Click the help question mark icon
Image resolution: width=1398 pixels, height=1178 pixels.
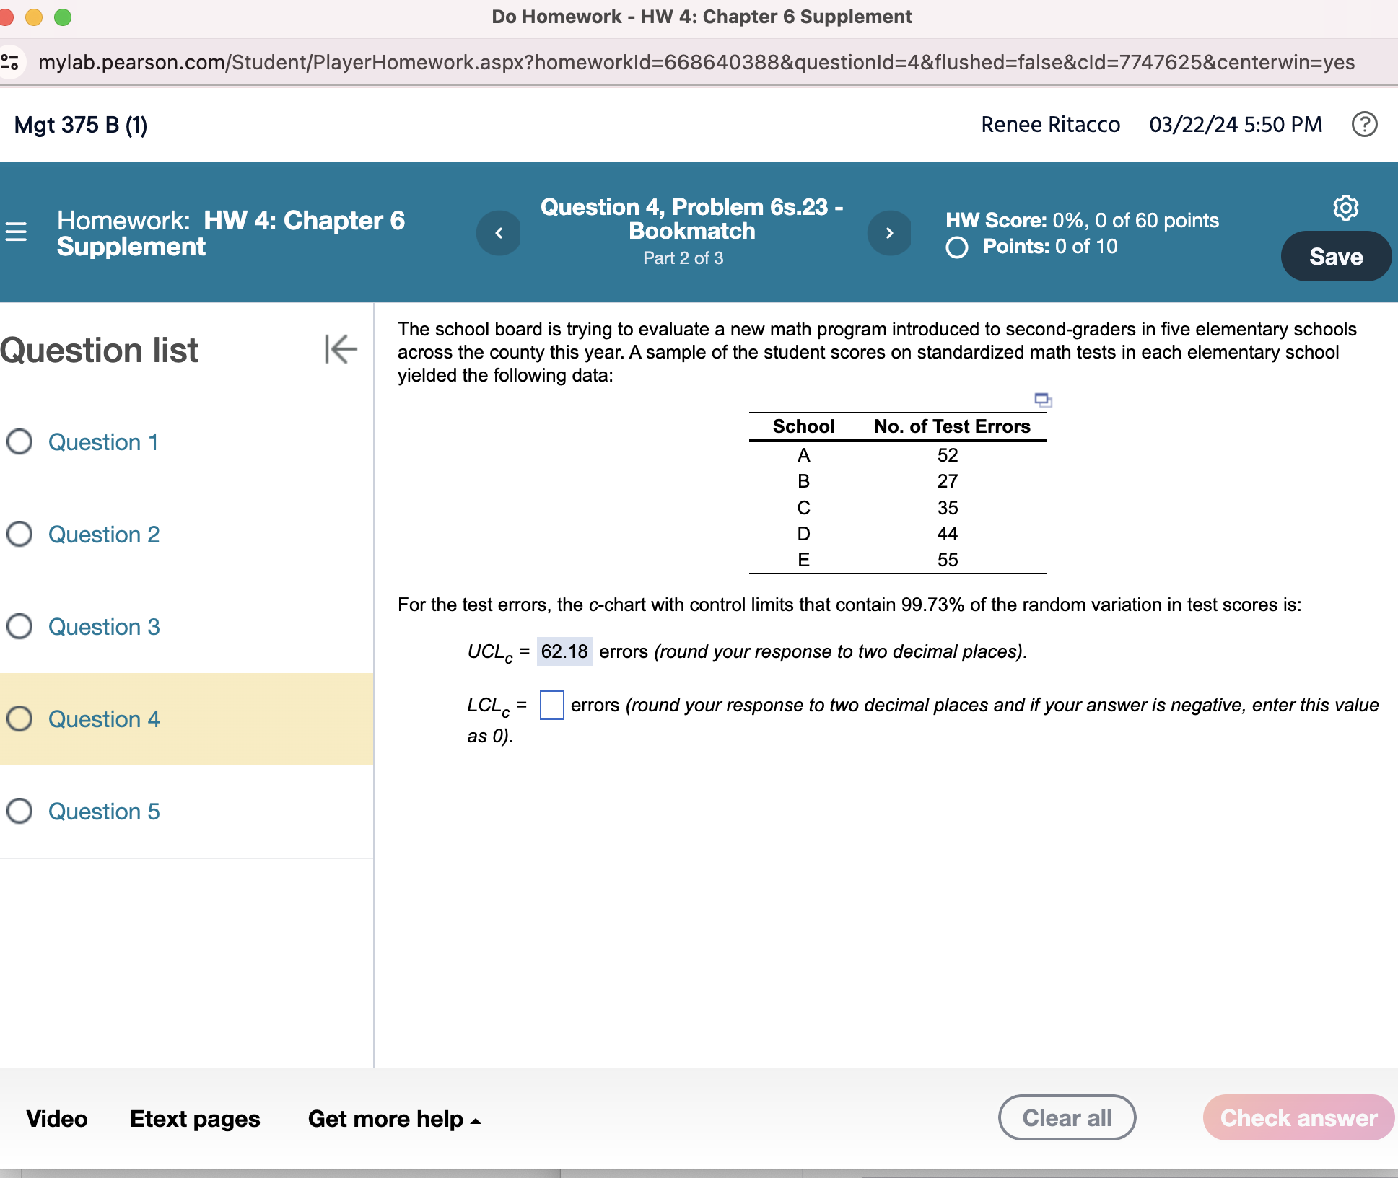point(1366,125)
